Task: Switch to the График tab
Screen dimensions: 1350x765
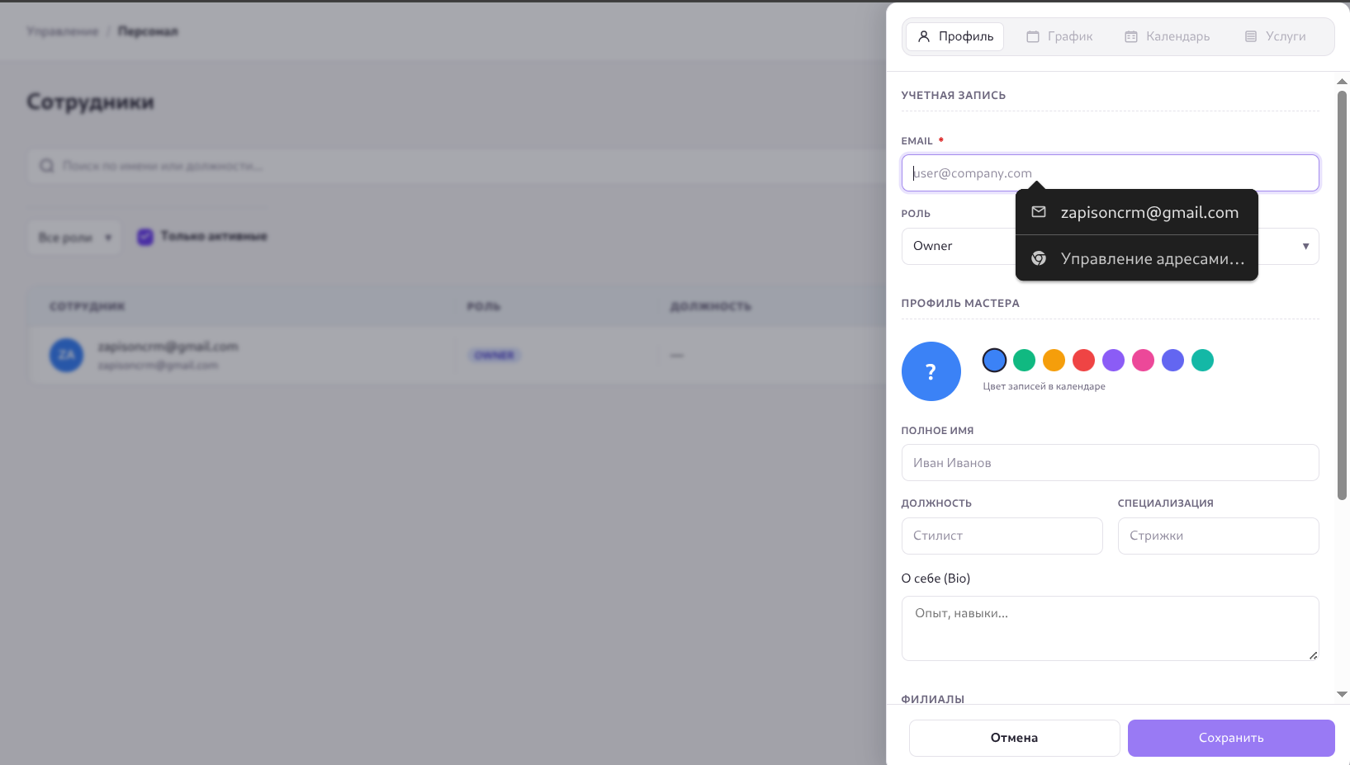Action: [1059, 36]
